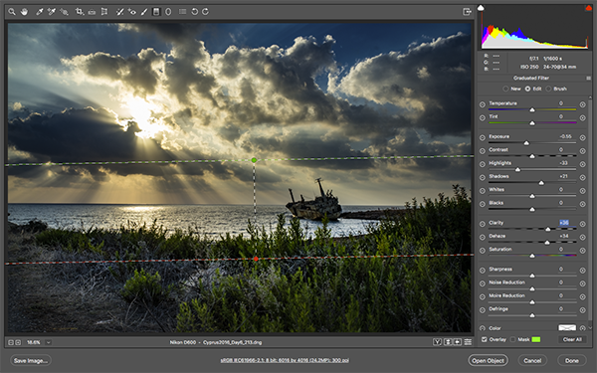Open the Color swatch picker
597x373 pixels.
(x=567, y=327)
